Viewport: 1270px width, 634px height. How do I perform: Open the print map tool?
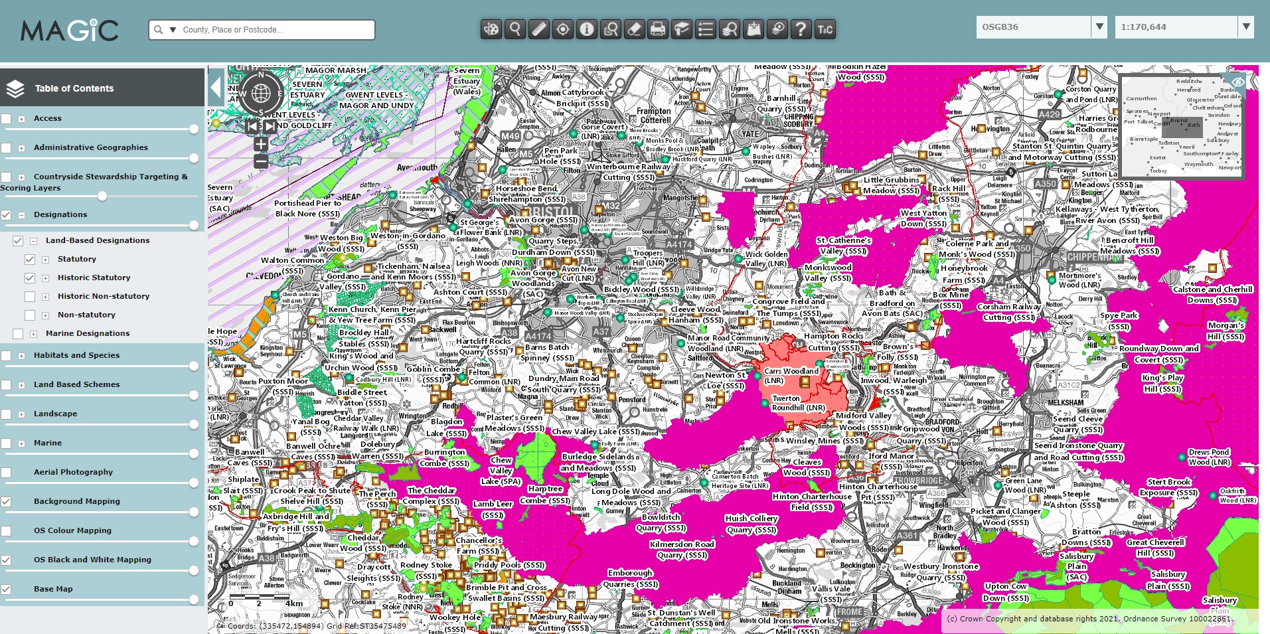coord(658,29)
